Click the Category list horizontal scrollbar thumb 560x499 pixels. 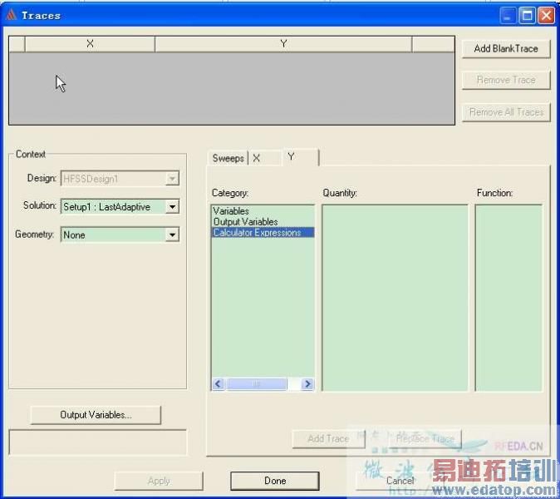coord(257,384)
